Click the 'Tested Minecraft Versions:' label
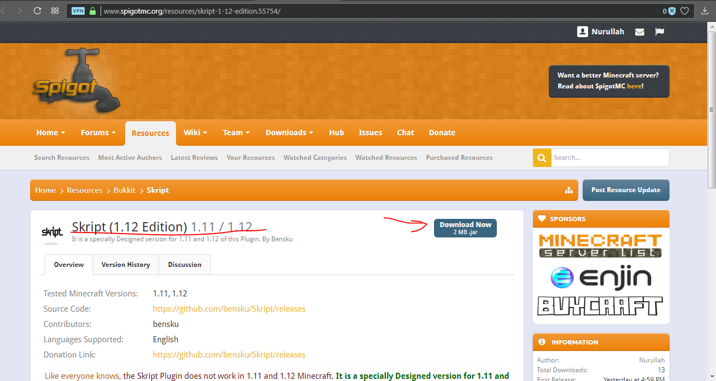This screenshot has width=716, height=381. [91, 294]
